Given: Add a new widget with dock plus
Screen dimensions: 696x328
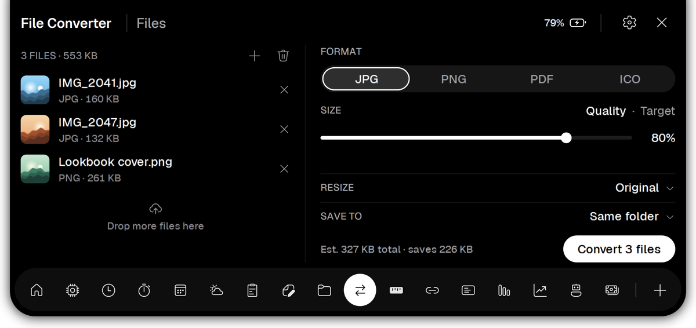Looking at the screenshot, I should pyautogui.click(x=660, y=290).
